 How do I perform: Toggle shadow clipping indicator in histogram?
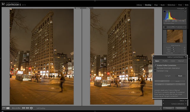tap(164, 12)
